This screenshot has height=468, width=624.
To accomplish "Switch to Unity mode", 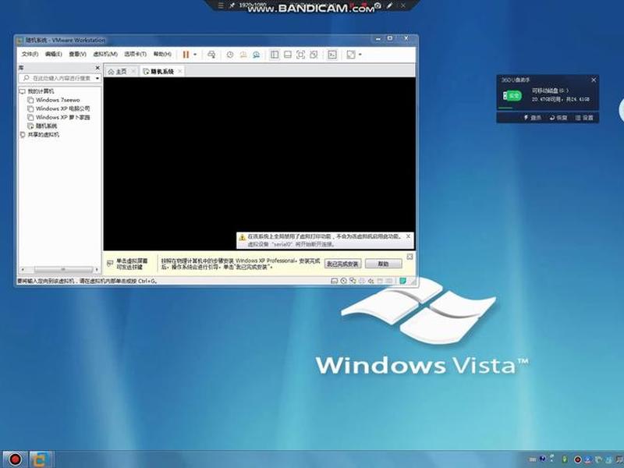I will point(314,55).
